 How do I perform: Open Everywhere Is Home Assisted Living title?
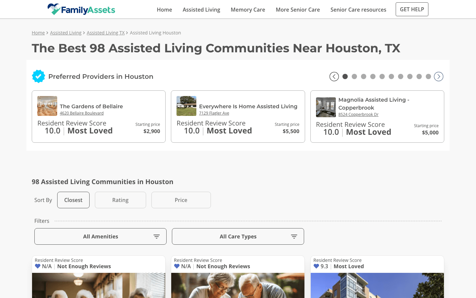(x=248, y=106)
